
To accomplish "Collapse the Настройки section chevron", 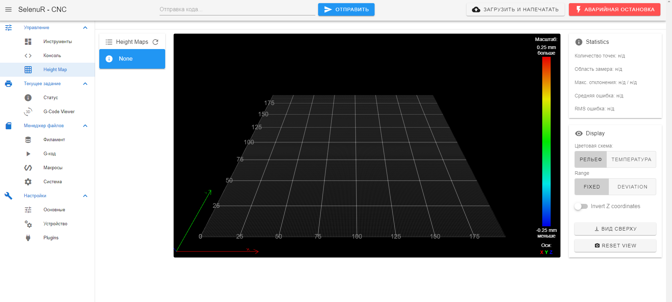I will (x=85, y=196).
